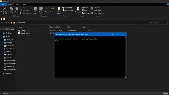
Task: Open the Easy access dropdown
Action: (x=68, y=11)
